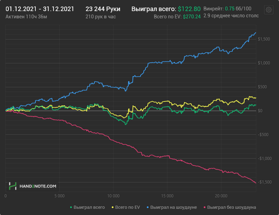
Task: Click the -$1,500 y-axis label
Action: coord(265,182)
